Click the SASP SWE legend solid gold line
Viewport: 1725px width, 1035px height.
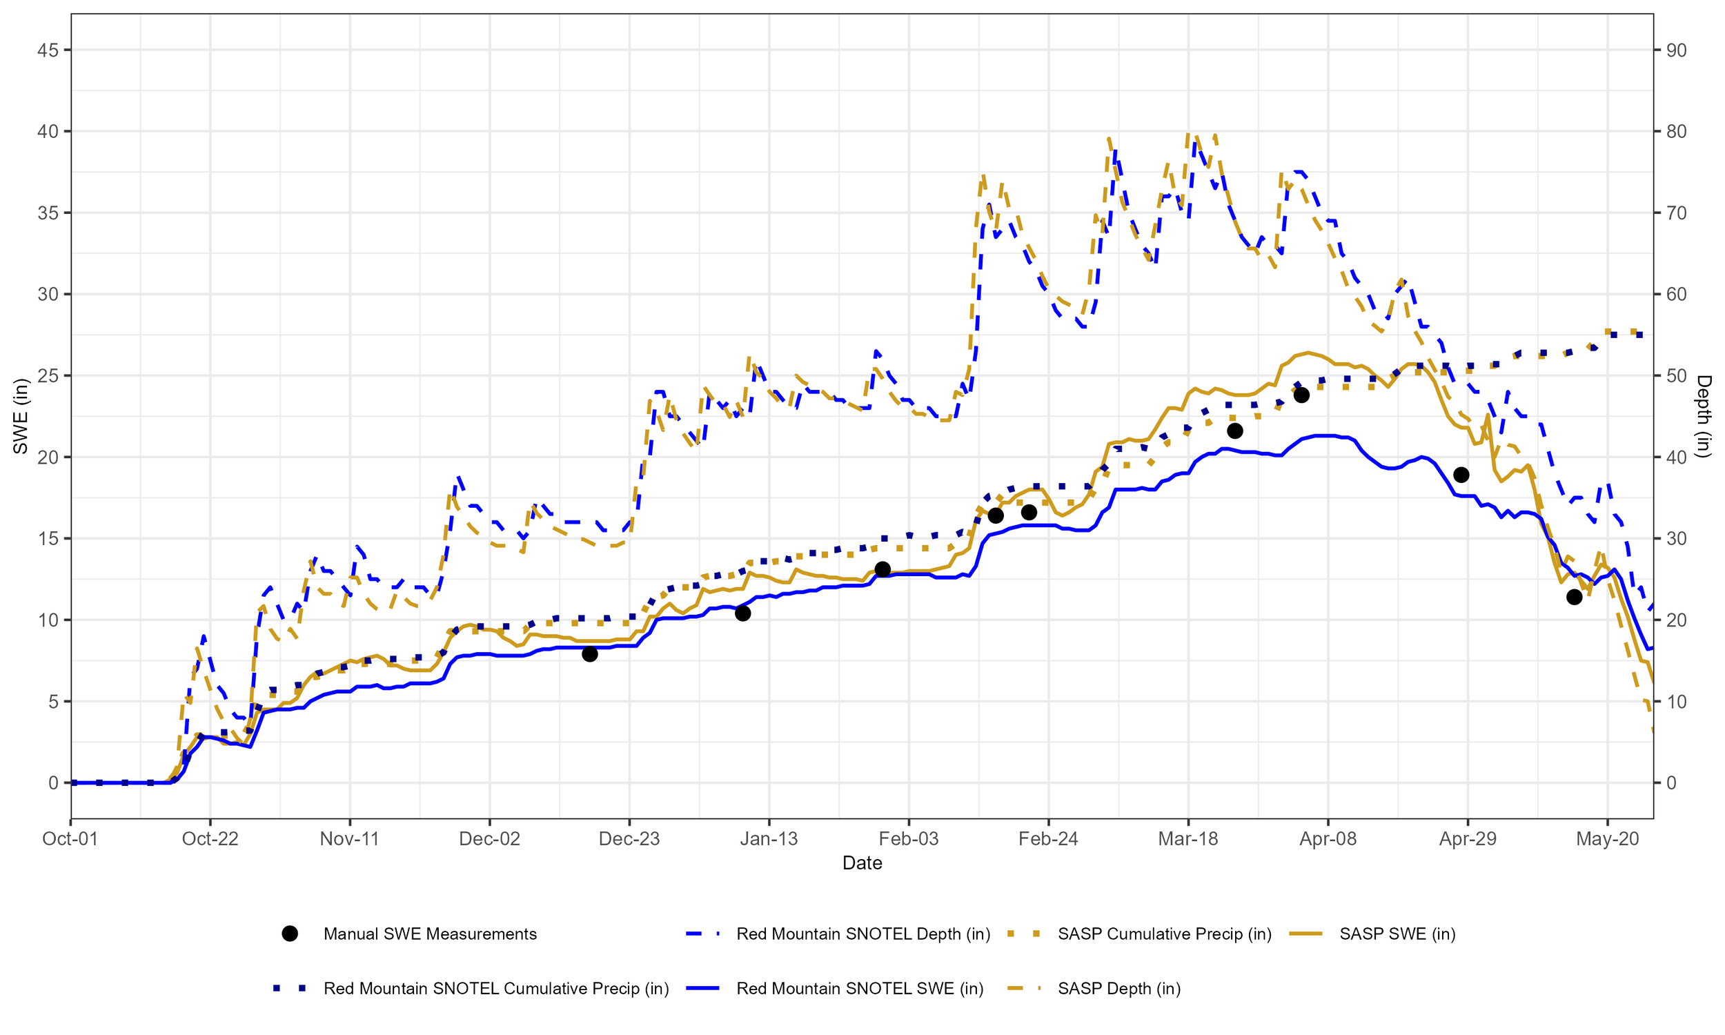pyautogui.click(x=1306, y=934)
